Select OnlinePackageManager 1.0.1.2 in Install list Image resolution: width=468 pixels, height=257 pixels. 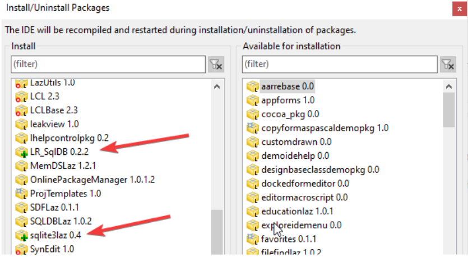92,180
